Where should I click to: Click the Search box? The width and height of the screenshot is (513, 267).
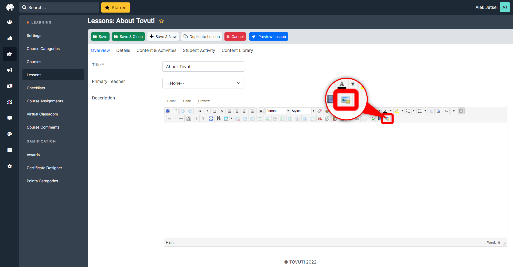click(x=59, y=7)
